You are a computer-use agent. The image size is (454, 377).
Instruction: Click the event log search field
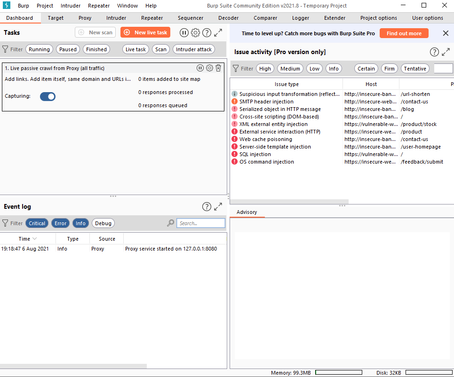(201, 223)
